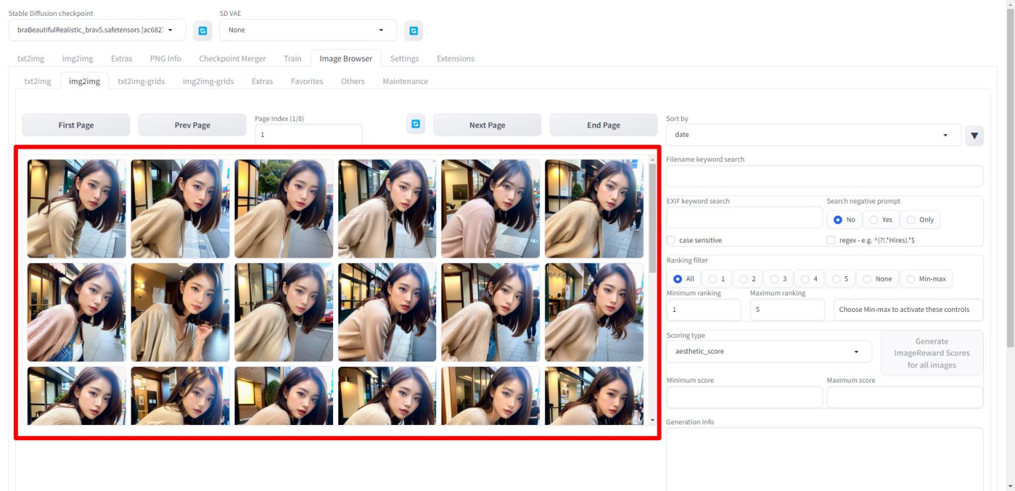Refresh the image browser page

pos(415,124)
